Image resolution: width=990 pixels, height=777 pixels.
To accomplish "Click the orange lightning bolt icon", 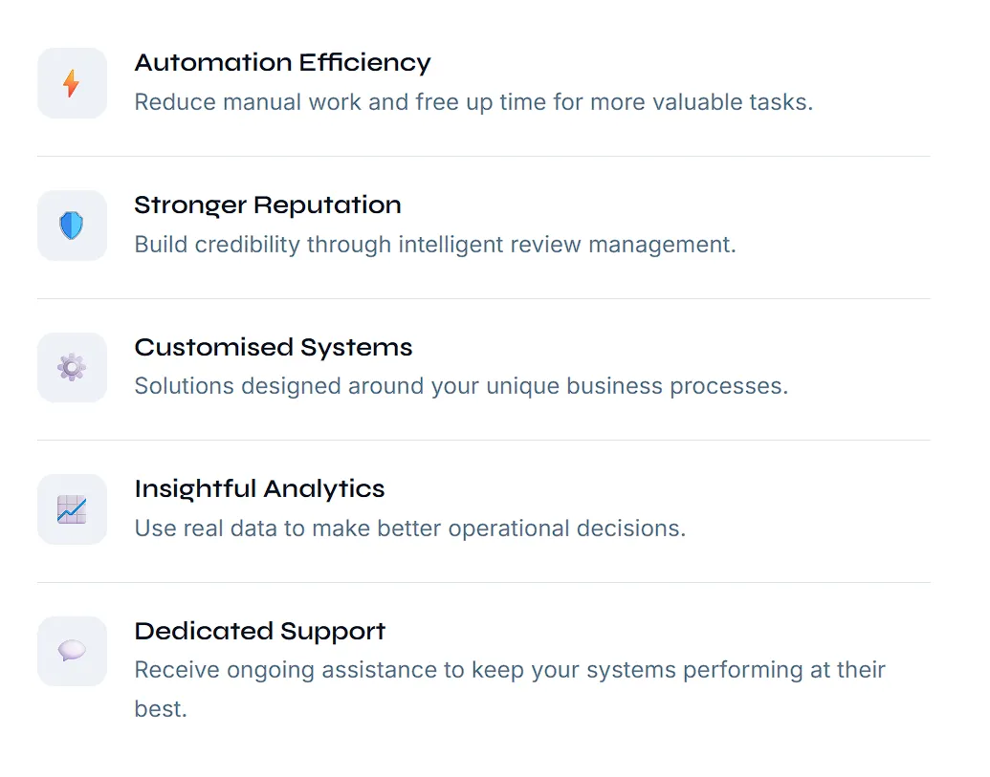I will coord(72,83).
